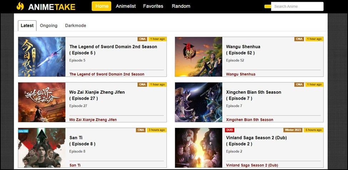The width and height of the screenshot is (348, 170).
Task: Click the '5 hours ago' label on Vinland Saga
Action: [x=314, y=130]
